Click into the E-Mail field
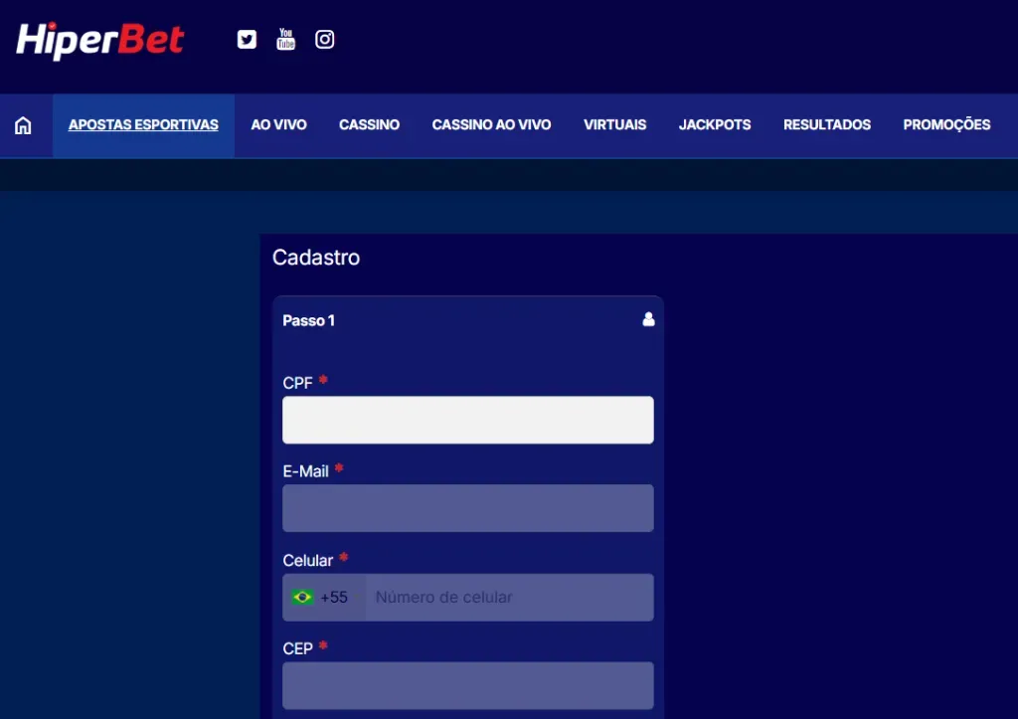Image resolution: width=1018 pixels, height=719 pixels. pyautogui.click(x=467, y=508)
